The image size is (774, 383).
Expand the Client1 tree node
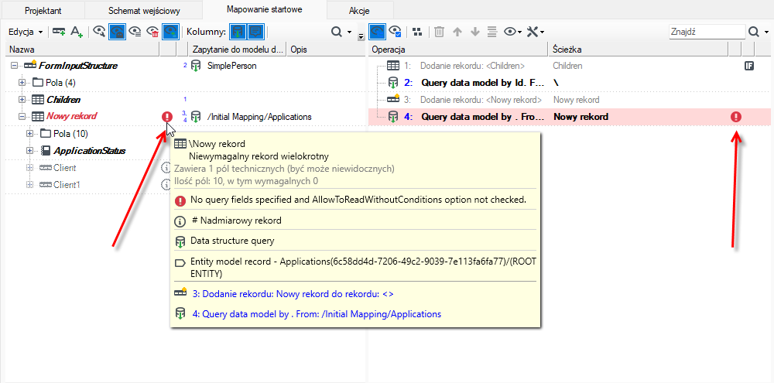point(29,185)
